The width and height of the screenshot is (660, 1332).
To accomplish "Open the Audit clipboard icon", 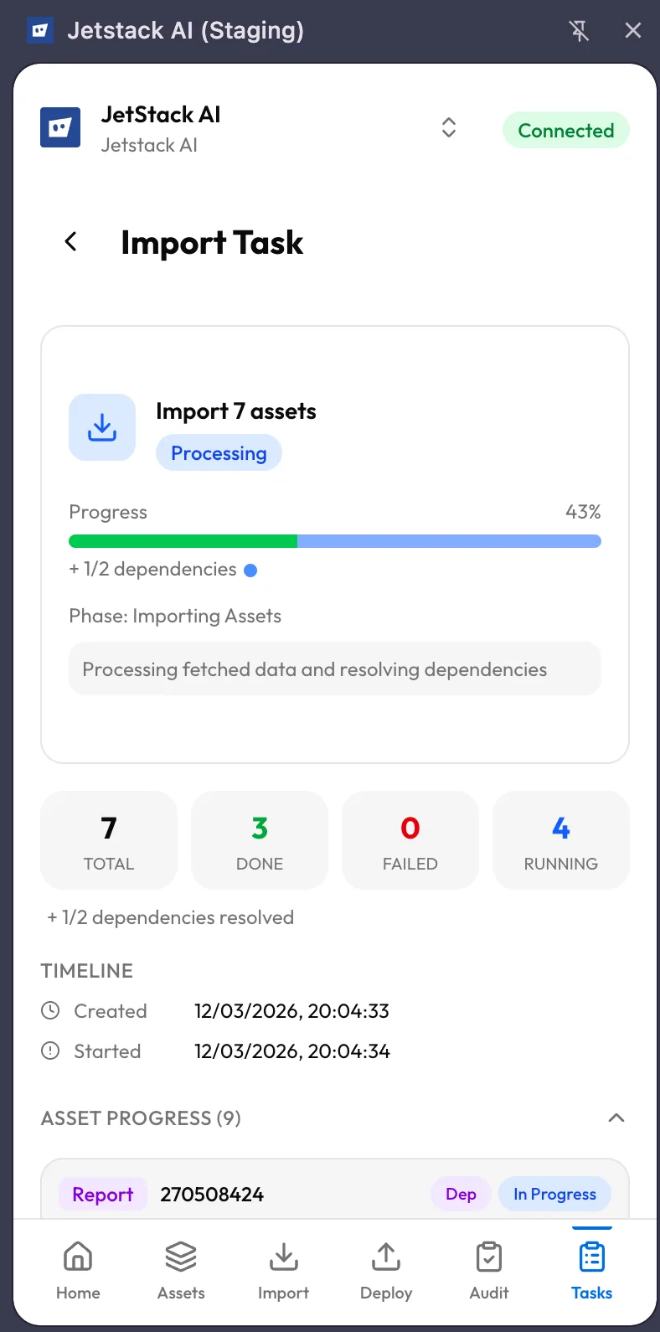I will (488, 1257).
